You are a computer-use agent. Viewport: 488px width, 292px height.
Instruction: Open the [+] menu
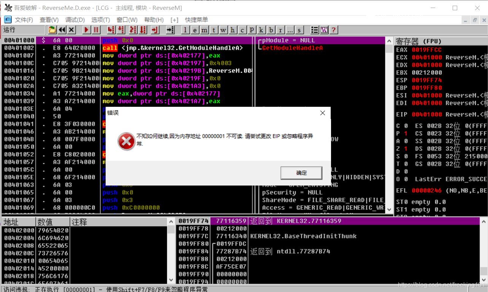click(174, 20)
